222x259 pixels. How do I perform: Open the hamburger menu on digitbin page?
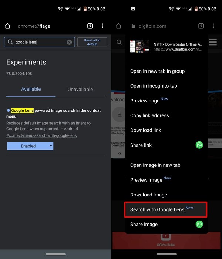(x=213, y=42)
